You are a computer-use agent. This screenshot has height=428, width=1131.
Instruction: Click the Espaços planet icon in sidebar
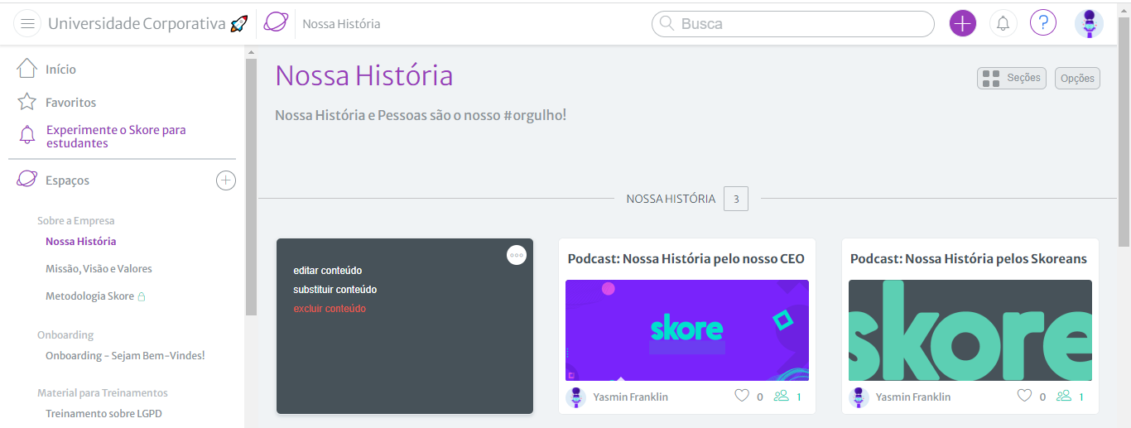coord(27,179)
